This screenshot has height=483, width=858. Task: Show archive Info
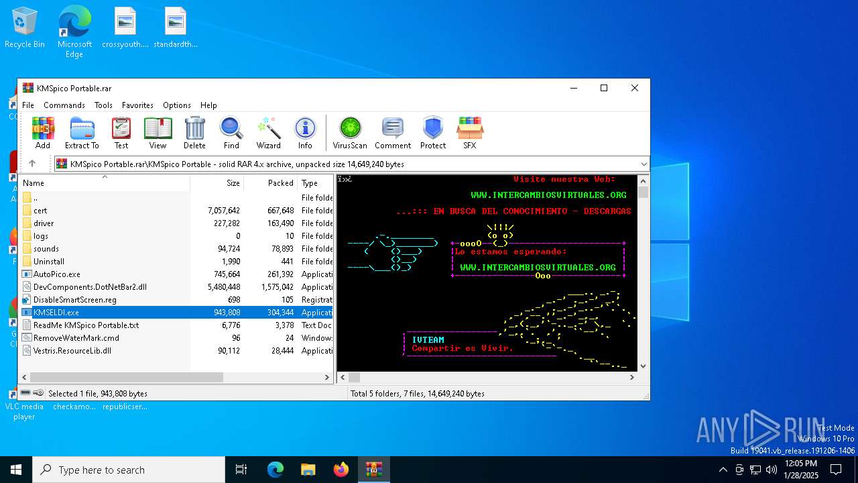305,133
